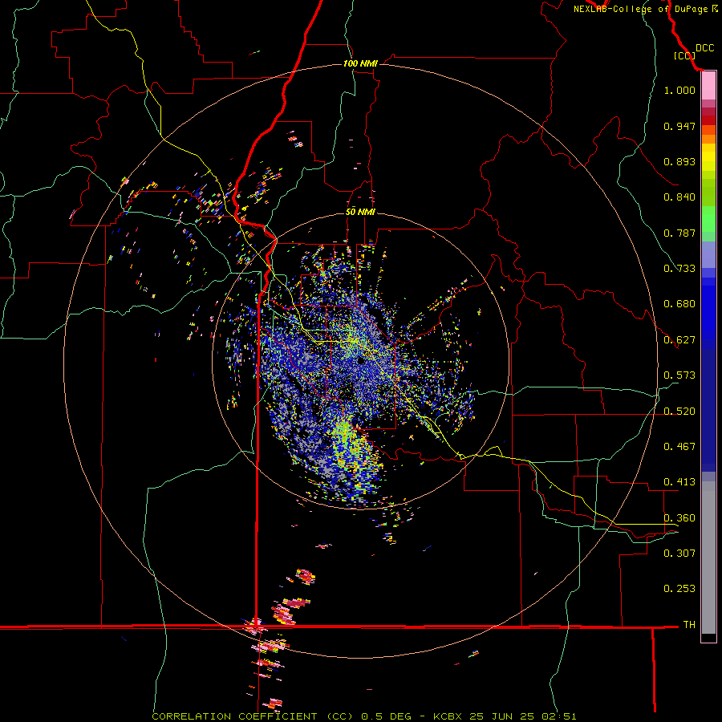Click the 0.787 legend value
Screen dimensions: 722x722
[x=679, y=233]
